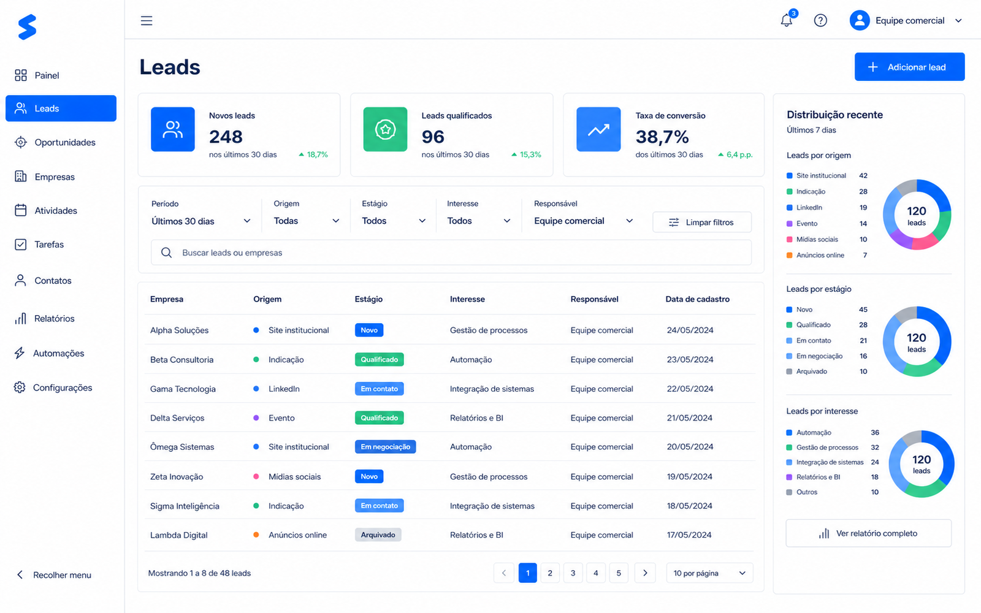Screen dimensions: 981x613
Task: Click the Contatos person icon
Action: point(21,280)
